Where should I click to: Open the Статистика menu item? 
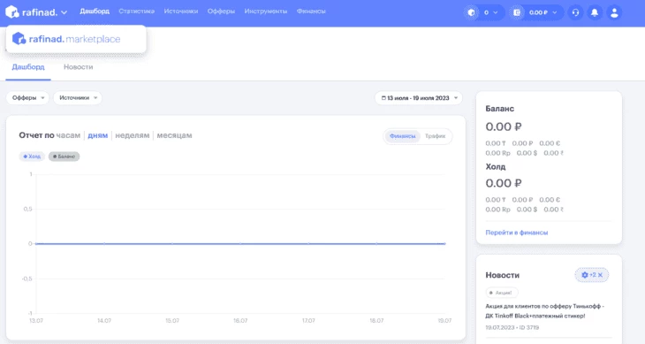[x=137, y=11]
